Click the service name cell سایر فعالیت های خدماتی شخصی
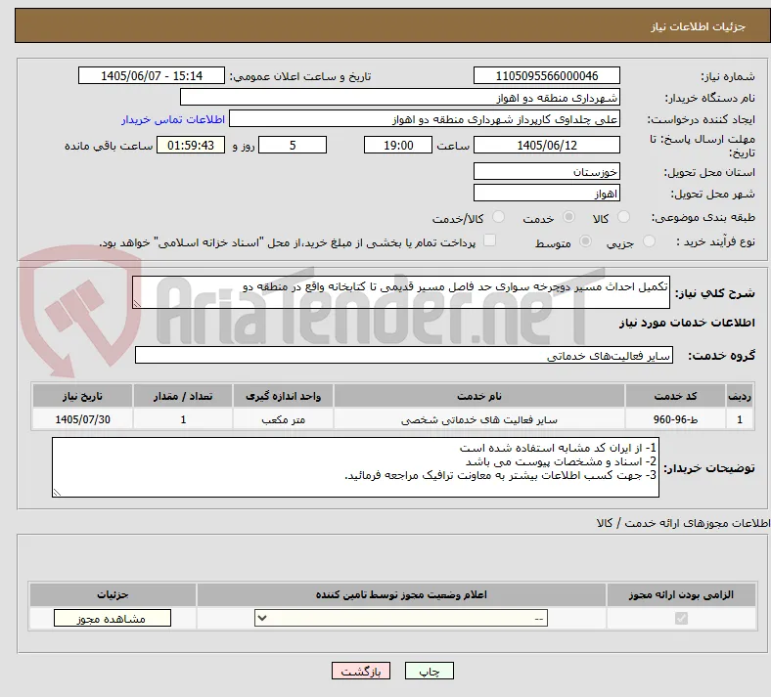 [479, 419]
